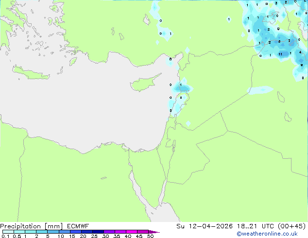This screenshot has height=238, width=308.
Task: Click the '35' legend scale label
Action: pos(117,236)
